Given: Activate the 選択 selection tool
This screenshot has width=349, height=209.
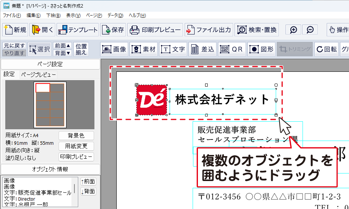Looking at the screenshot, I should click(x=40, y=49).
